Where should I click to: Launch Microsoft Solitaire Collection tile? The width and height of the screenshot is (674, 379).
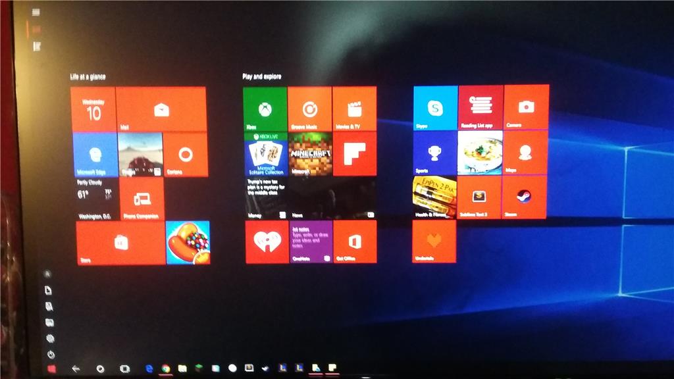pos(266,154)
